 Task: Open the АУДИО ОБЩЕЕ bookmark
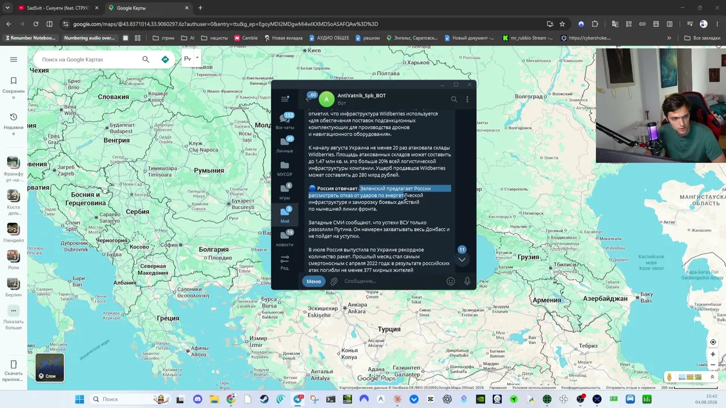(x=328, y=38)
